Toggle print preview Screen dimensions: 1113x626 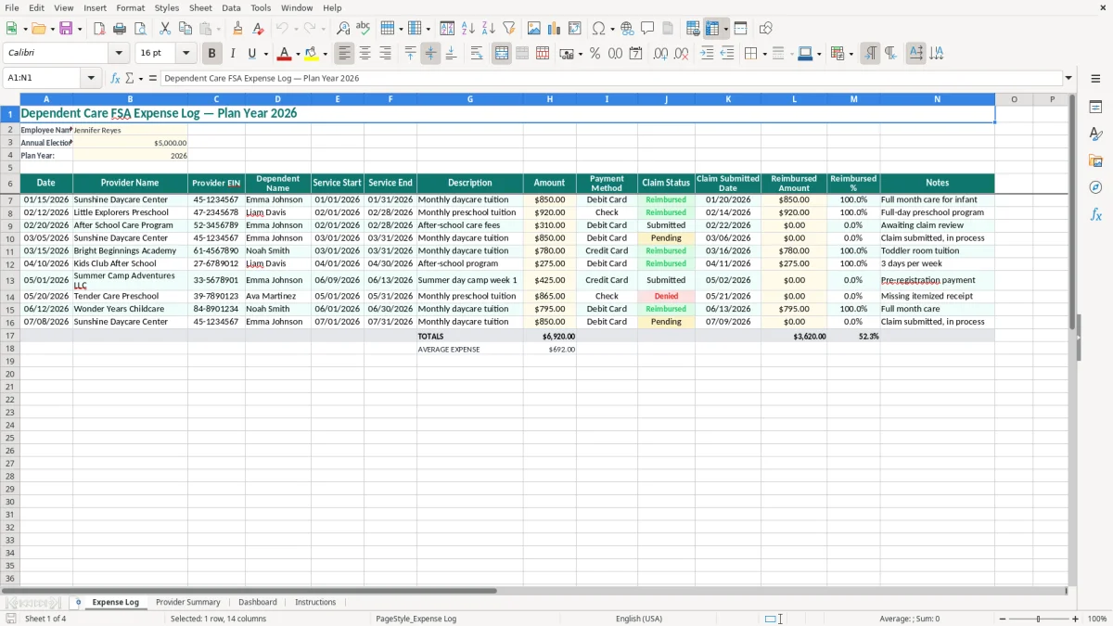coord(140,29)
